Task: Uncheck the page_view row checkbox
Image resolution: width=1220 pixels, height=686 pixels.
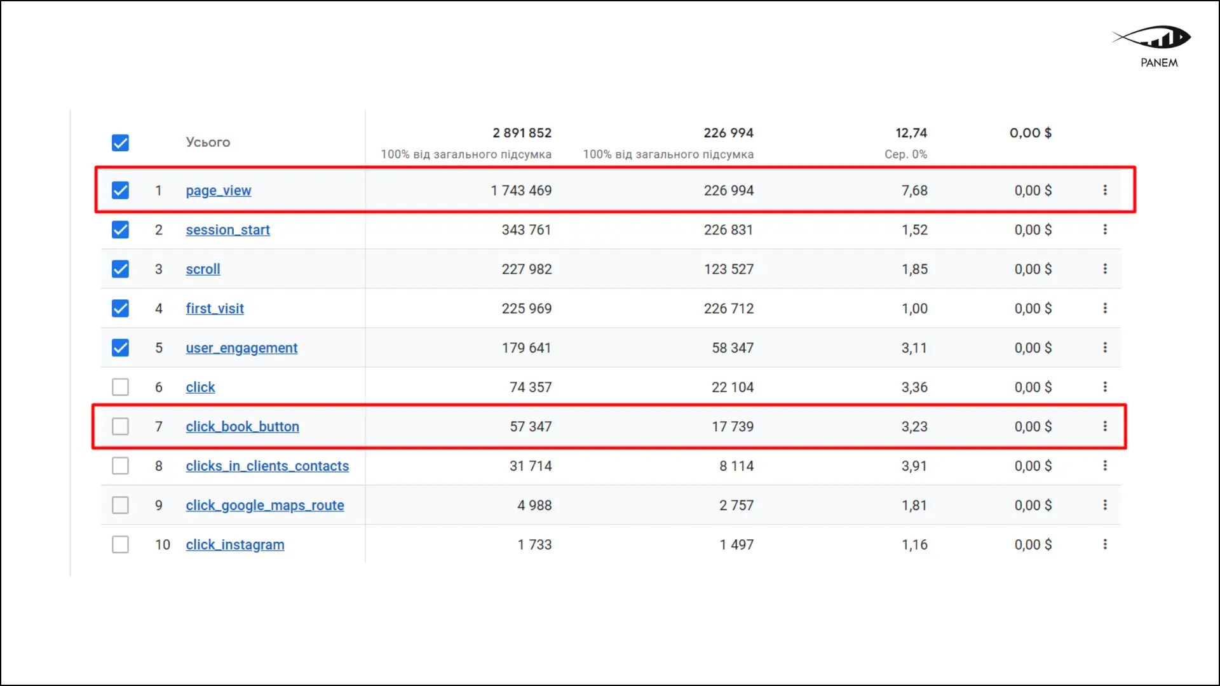Action: click(120, 190)
